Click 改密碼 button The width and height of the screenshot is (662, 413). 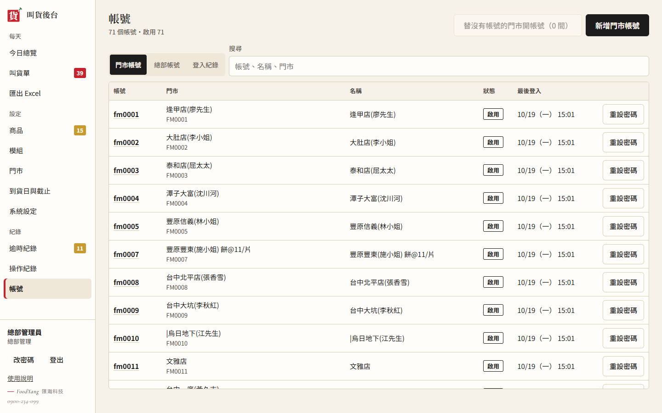(x=23, y=360)
